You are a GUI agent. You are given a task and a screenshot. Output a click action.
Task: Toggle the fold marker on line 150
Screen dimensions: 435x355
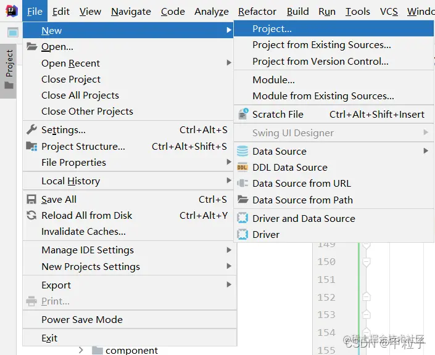click(366, 262)
